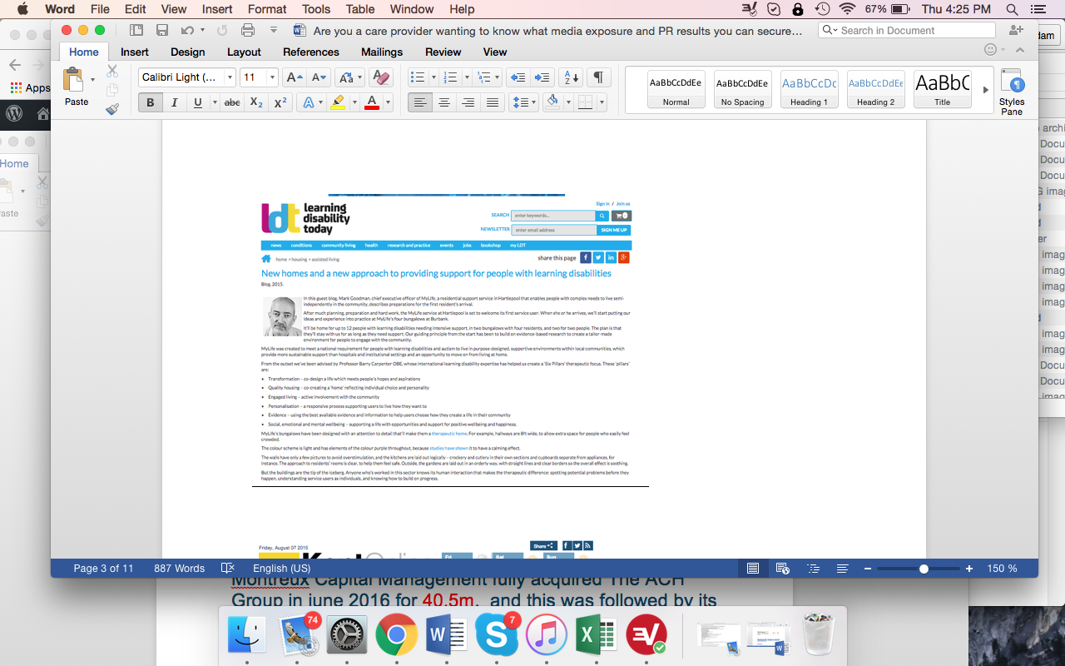Open the font name dropdown
Viewport: 1065px width, 666px height.
click(x=230, y=77)
